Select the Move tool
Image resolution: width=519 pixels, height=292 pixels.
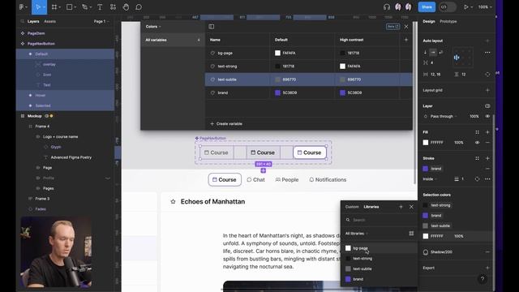(39, 7)
